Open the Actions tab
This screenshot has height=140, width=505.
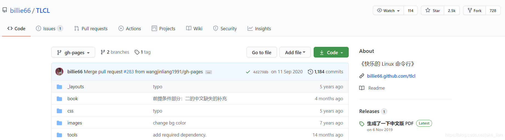click(130, 29)
